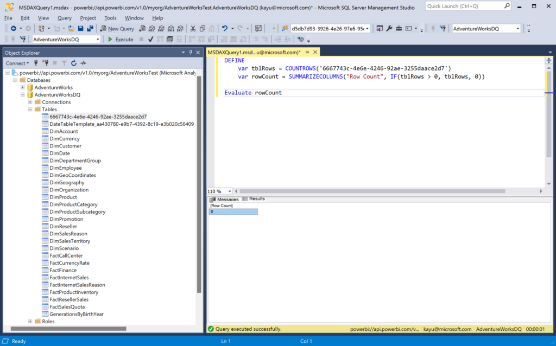Click the Undo arrow icon
Image resolution: width=556 pixels, height=346 pixels.
224,29
